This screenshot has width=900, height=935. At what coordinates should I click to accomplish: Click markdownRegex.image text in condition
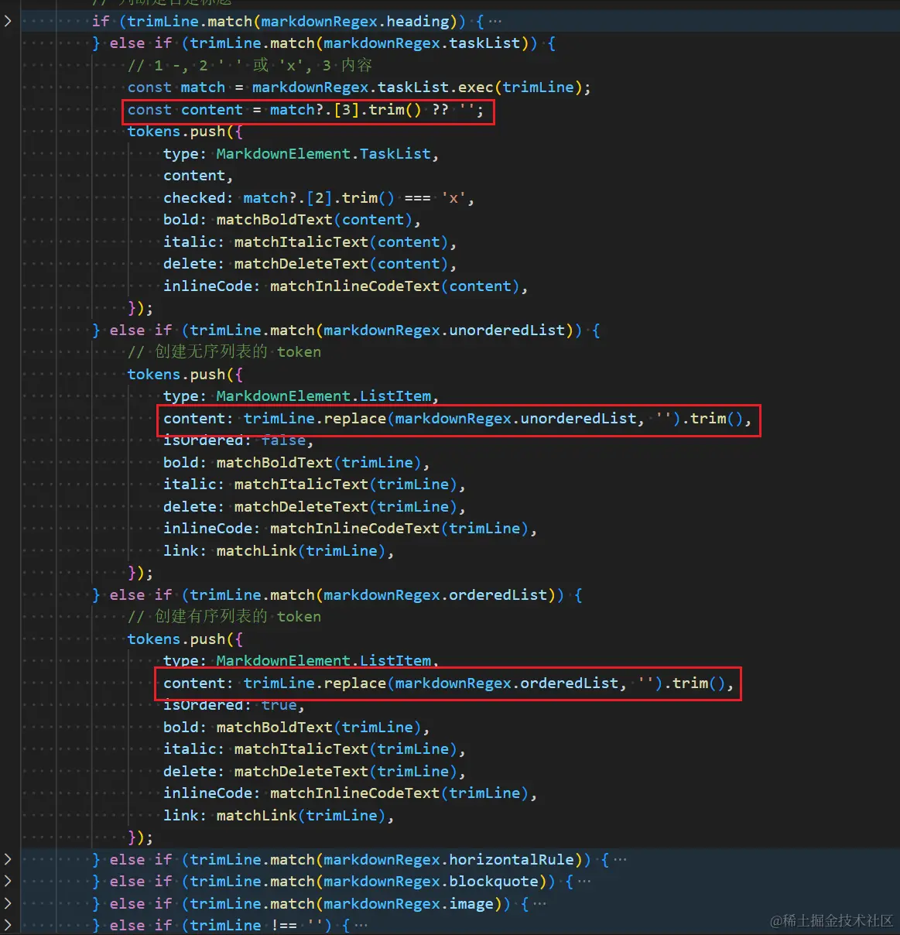[409, 903]
